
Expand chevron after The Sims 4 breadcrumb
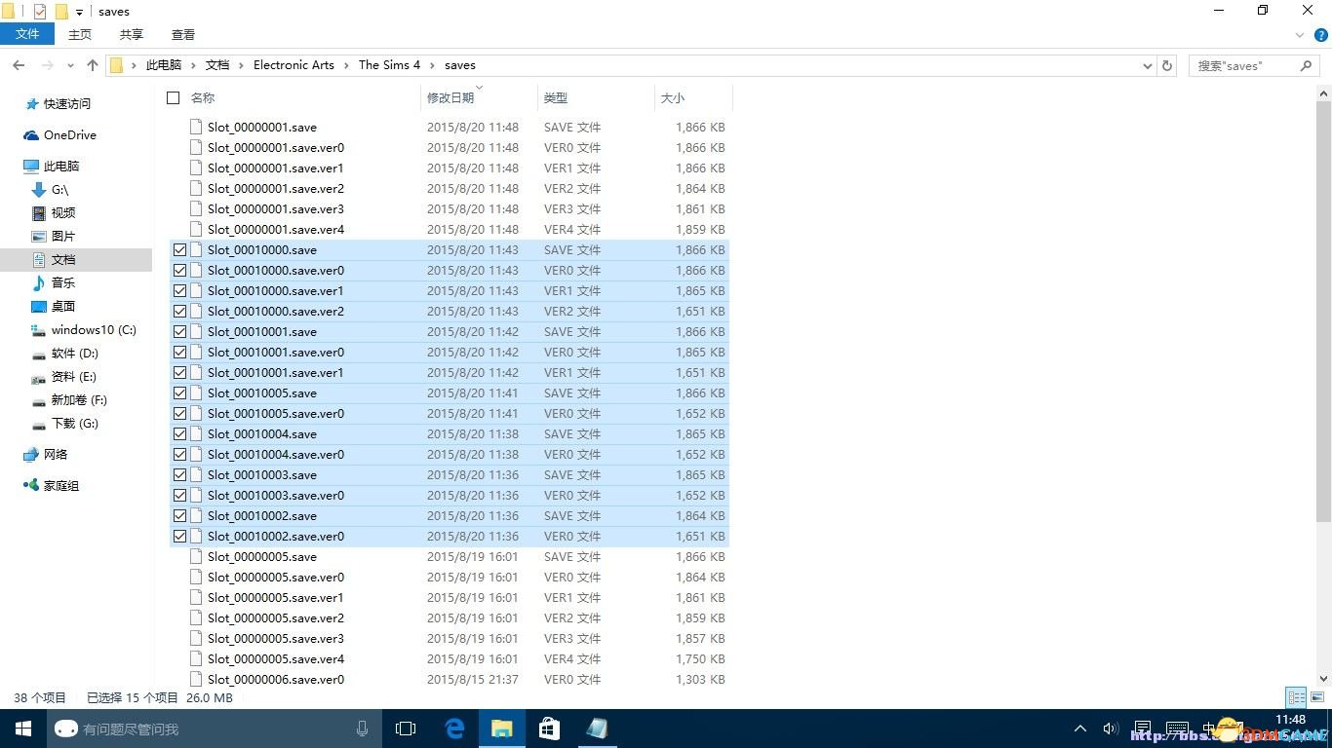tap(433, 65)
